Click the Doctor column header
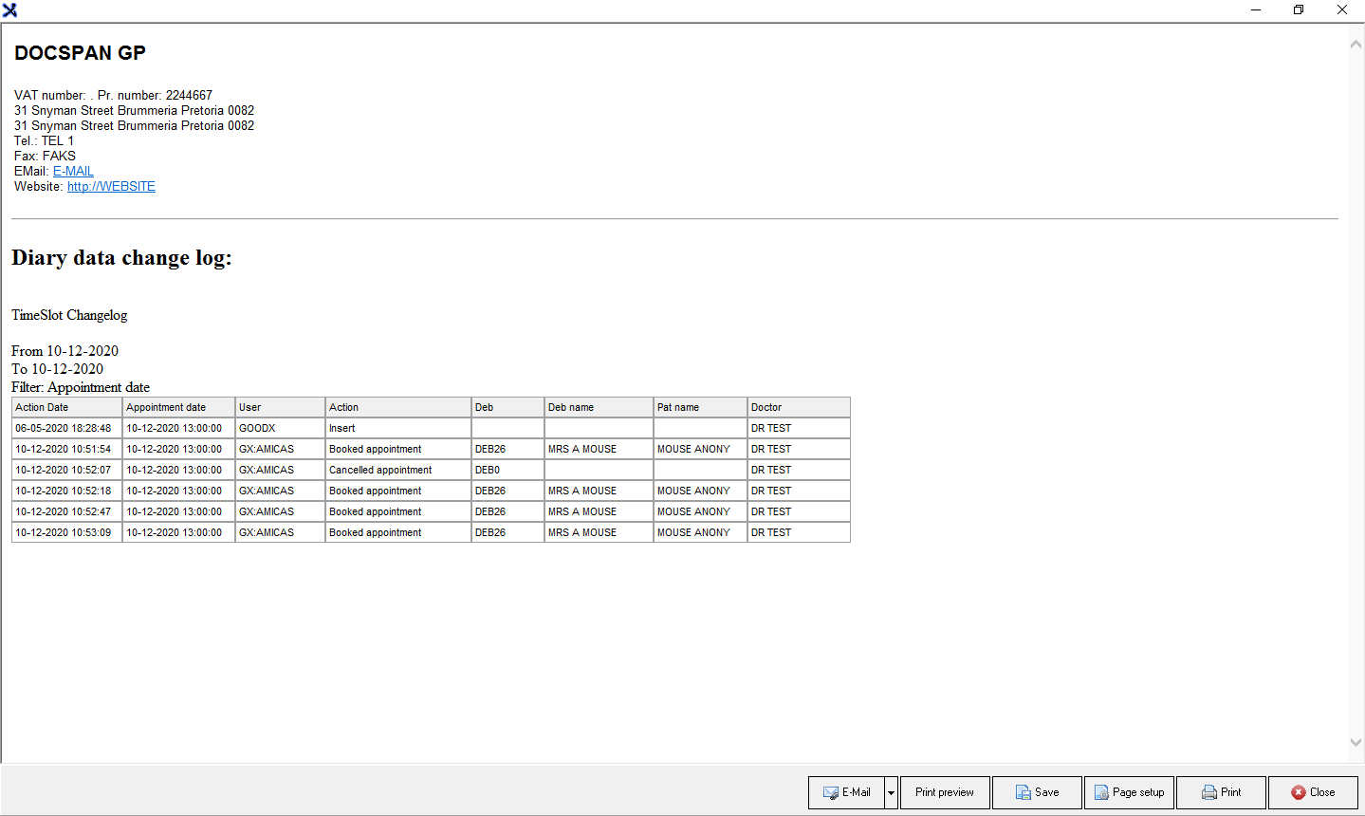Viewport: 1365px width, 816px height. pos(766,407)
